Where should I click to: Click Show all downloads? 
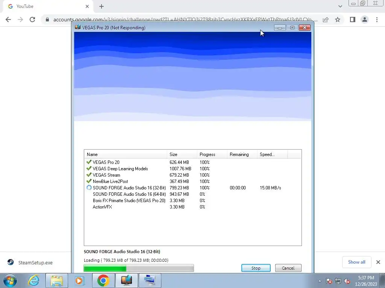click(356, 262)
